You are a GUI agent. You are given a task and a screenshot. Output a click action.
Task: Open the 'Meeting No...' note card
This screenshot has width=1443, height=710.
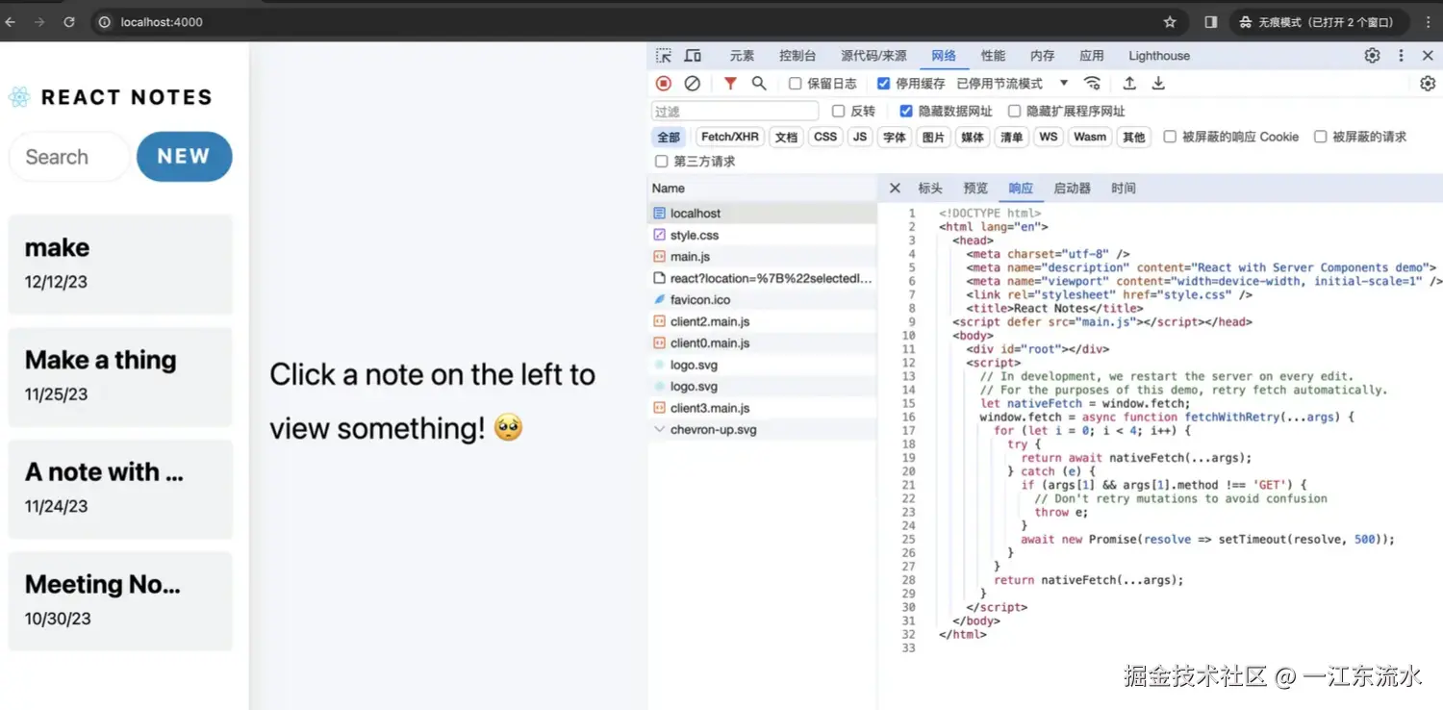(x=120, y=600)
